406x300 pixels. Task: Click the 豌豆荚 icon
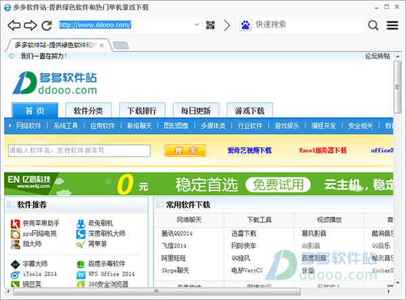[16, 284]
